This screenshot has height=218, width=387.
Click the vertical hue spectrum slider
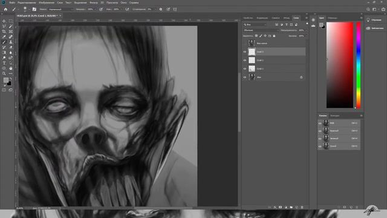click(x=359, y=65)
